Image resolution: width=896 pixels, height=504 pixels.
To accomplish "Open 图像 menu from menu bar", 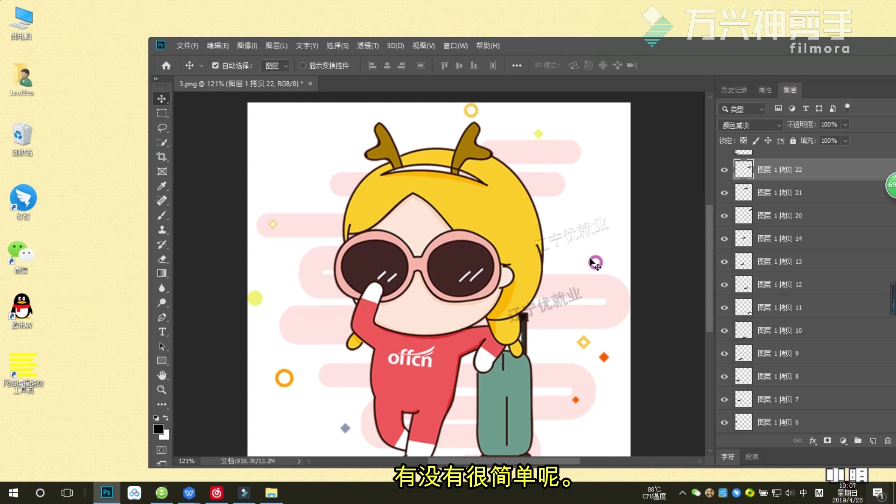I will (246, 45).
